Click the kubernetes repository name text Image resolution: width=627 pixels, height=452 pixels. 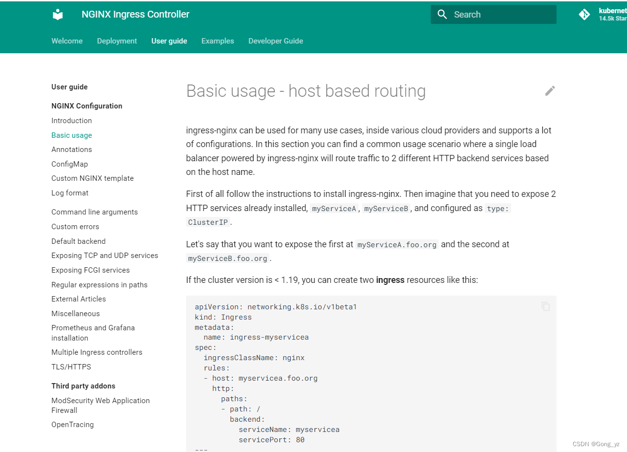pyautogui.click(x=612, y=11)
